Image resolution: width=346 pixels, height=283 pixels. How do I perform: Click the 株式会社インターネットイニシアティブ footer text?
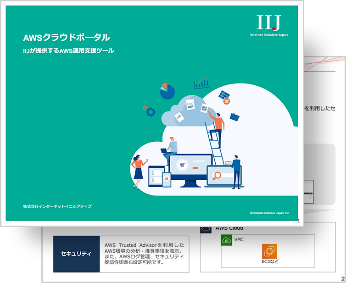57,206
